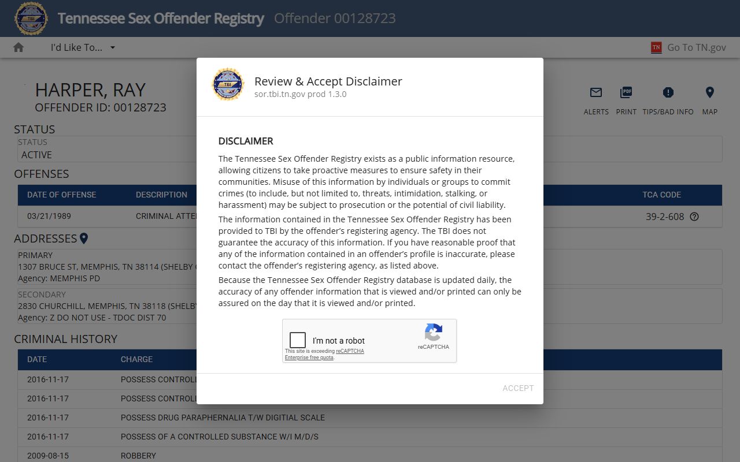Image resolution: width=740 pixels, height=462 pixels.
Task: Click the HARPER, RAY offender name heading
Action: [90, 90]
